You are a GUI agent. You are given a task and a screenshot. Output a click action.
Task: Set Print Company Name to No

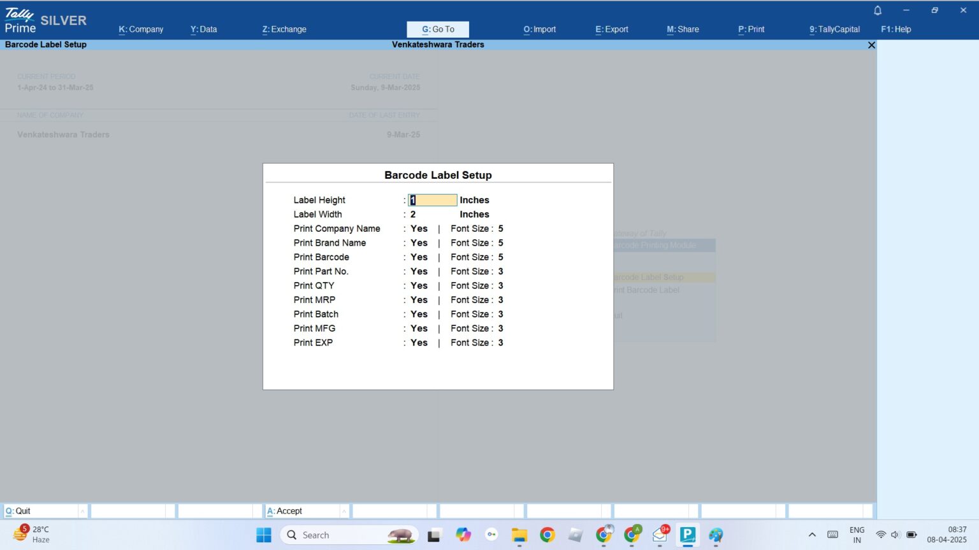[x=418, y=229]
